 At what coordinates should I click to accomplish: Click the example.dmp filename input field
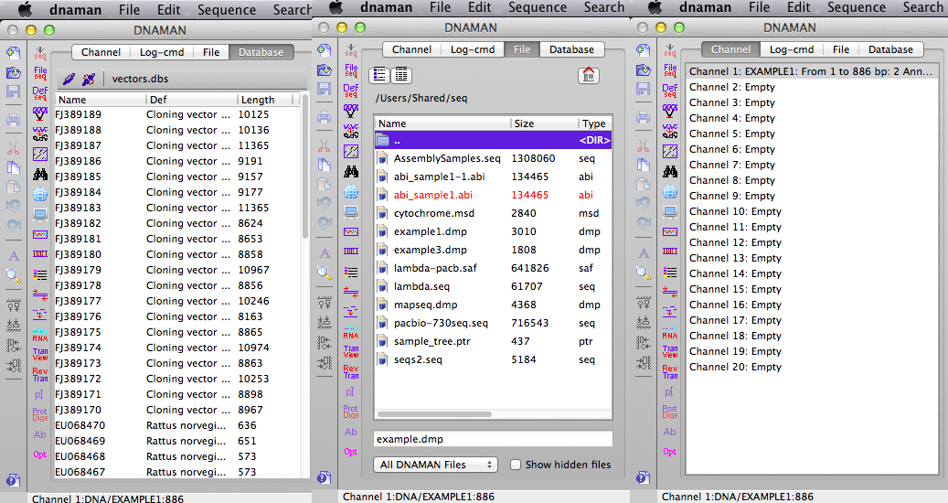pos(493,439)
